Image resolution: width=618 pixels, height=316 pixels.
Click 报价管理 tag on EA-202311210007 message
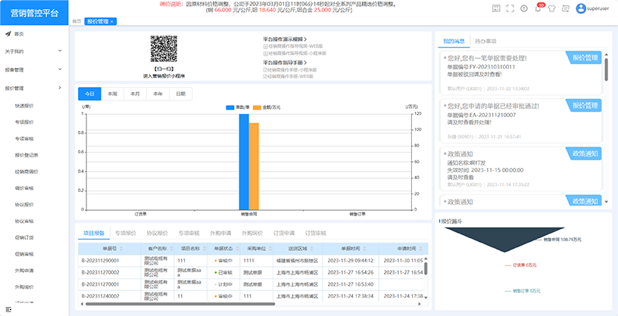pos(584,106)
